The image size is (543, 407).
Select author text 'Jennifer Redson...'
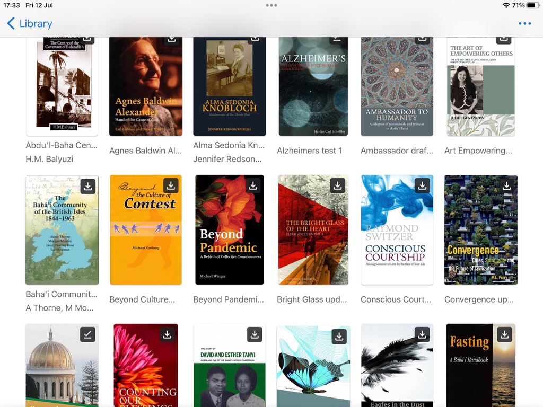point(227,159)
